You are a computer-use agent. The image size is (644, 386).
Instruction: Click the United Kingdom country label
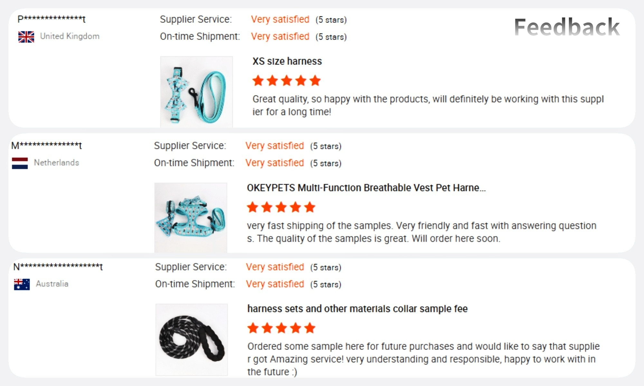click(70, 36)
